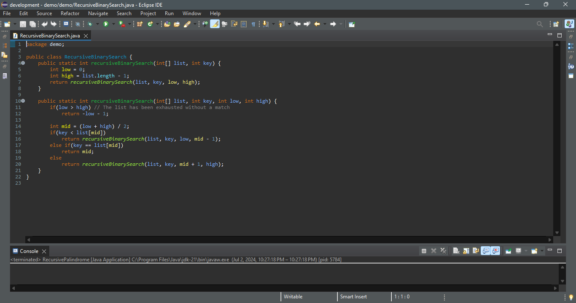Click the Save All icon
This screenshot has width=576, height=303.
32,24
